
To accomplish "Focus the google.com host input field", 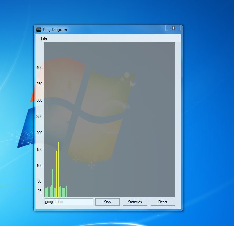I will [68, 202].
